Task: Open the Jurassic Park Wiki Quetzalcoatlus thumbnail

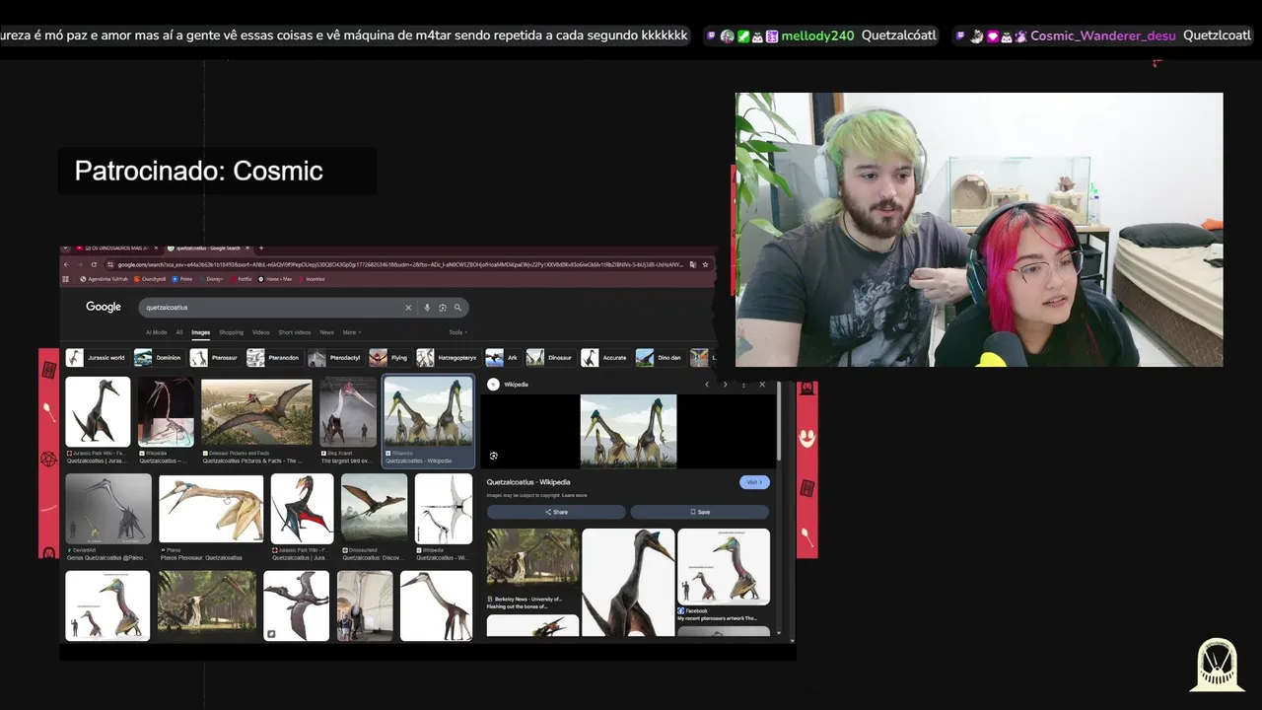Action: click(98, 411)
